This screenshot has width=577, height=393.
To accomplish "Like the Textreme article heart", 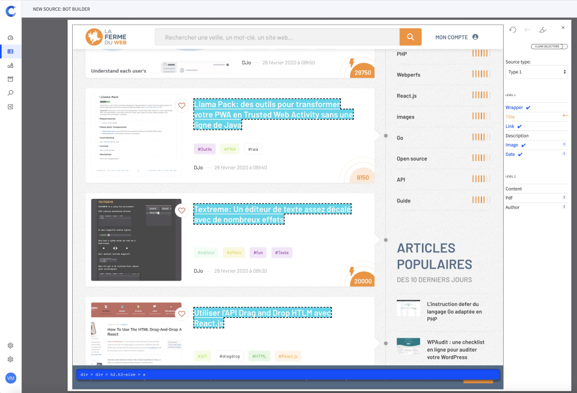I will tap(182, 210).
